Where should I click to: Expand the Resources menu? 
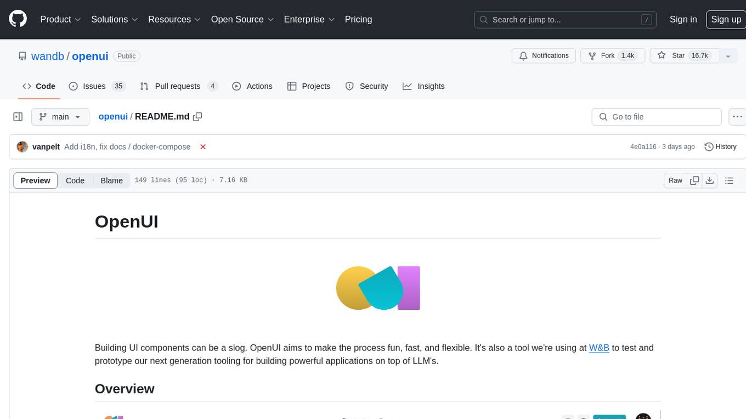[x=174, y=19]
